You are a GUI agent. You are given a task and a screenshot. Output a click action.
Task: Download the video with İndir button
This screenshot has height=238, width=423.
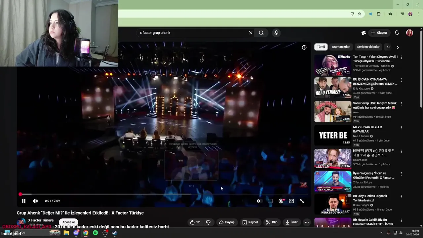291,222
